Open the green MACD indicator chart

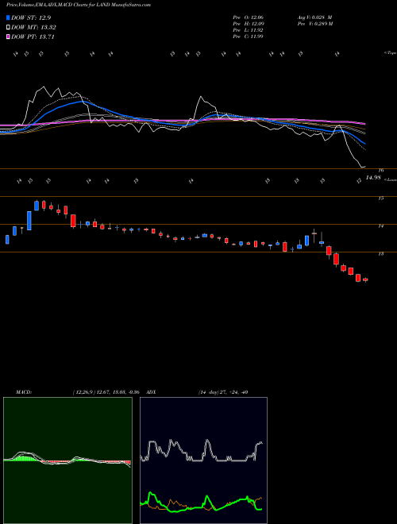tap(67, 460)
